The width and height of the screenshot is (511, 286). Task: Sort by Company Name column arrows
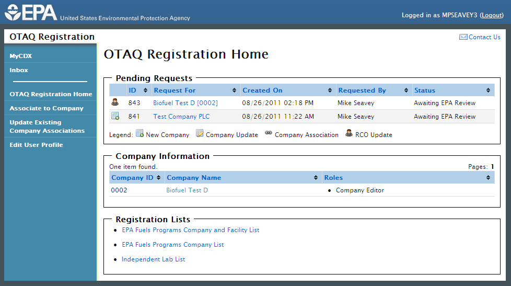point(316,177)
